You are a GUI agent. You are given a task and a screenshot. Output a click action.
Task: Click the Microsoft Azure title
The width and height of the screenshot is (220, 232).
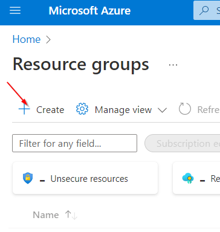(x=89, y=11)
